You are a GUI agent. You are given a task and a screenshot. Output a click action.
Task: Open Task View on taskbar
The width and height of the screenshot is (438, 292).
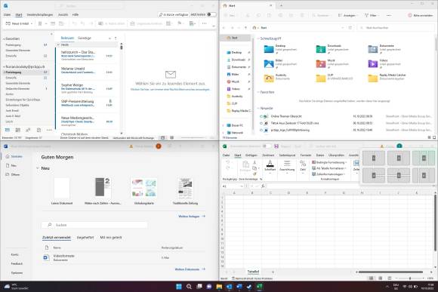[x=199, y=287]
